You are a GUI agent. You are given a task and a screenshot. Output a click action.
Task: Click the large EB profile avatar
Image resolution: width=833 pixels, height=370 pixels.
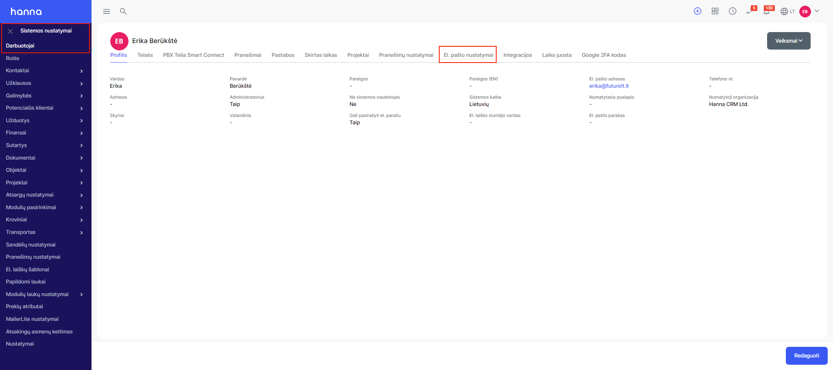point(119,41)
